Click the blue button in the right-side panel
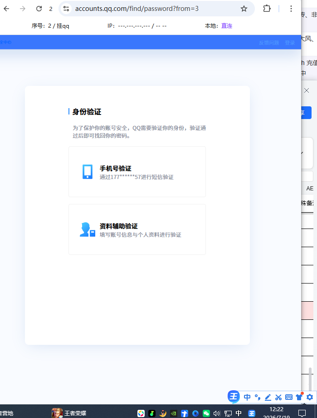 (x=307, y=113)
